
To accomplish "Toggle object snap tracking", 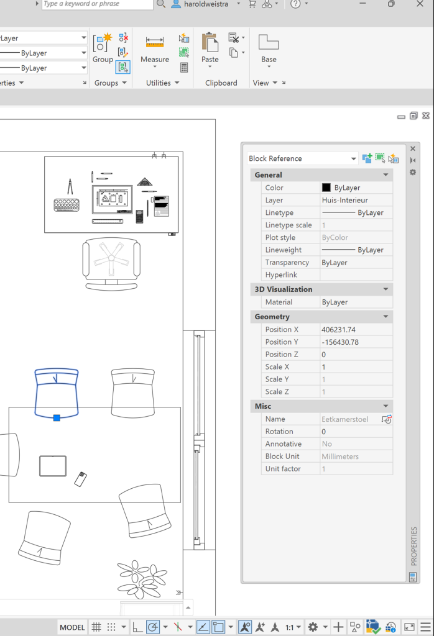I will (203, 627).
